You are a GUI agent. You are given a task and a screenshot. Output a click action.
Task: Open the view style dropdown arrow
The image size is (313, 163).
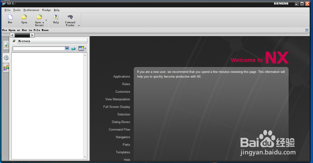click(85, 48)
